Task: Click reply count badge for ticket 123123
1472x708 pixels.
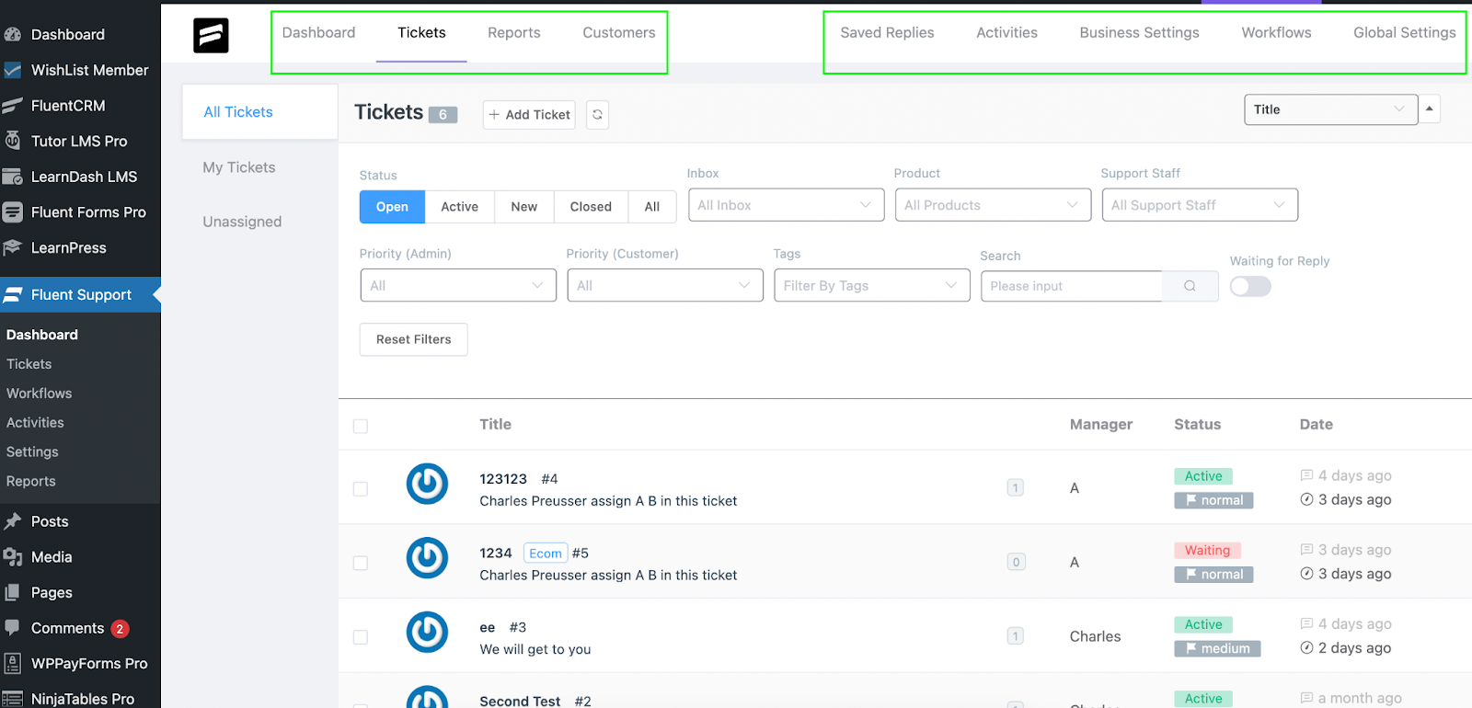Action: (1016, 488)
